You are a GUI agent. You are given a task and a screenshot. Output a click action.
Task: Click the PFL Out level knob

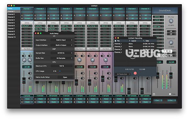171,21
